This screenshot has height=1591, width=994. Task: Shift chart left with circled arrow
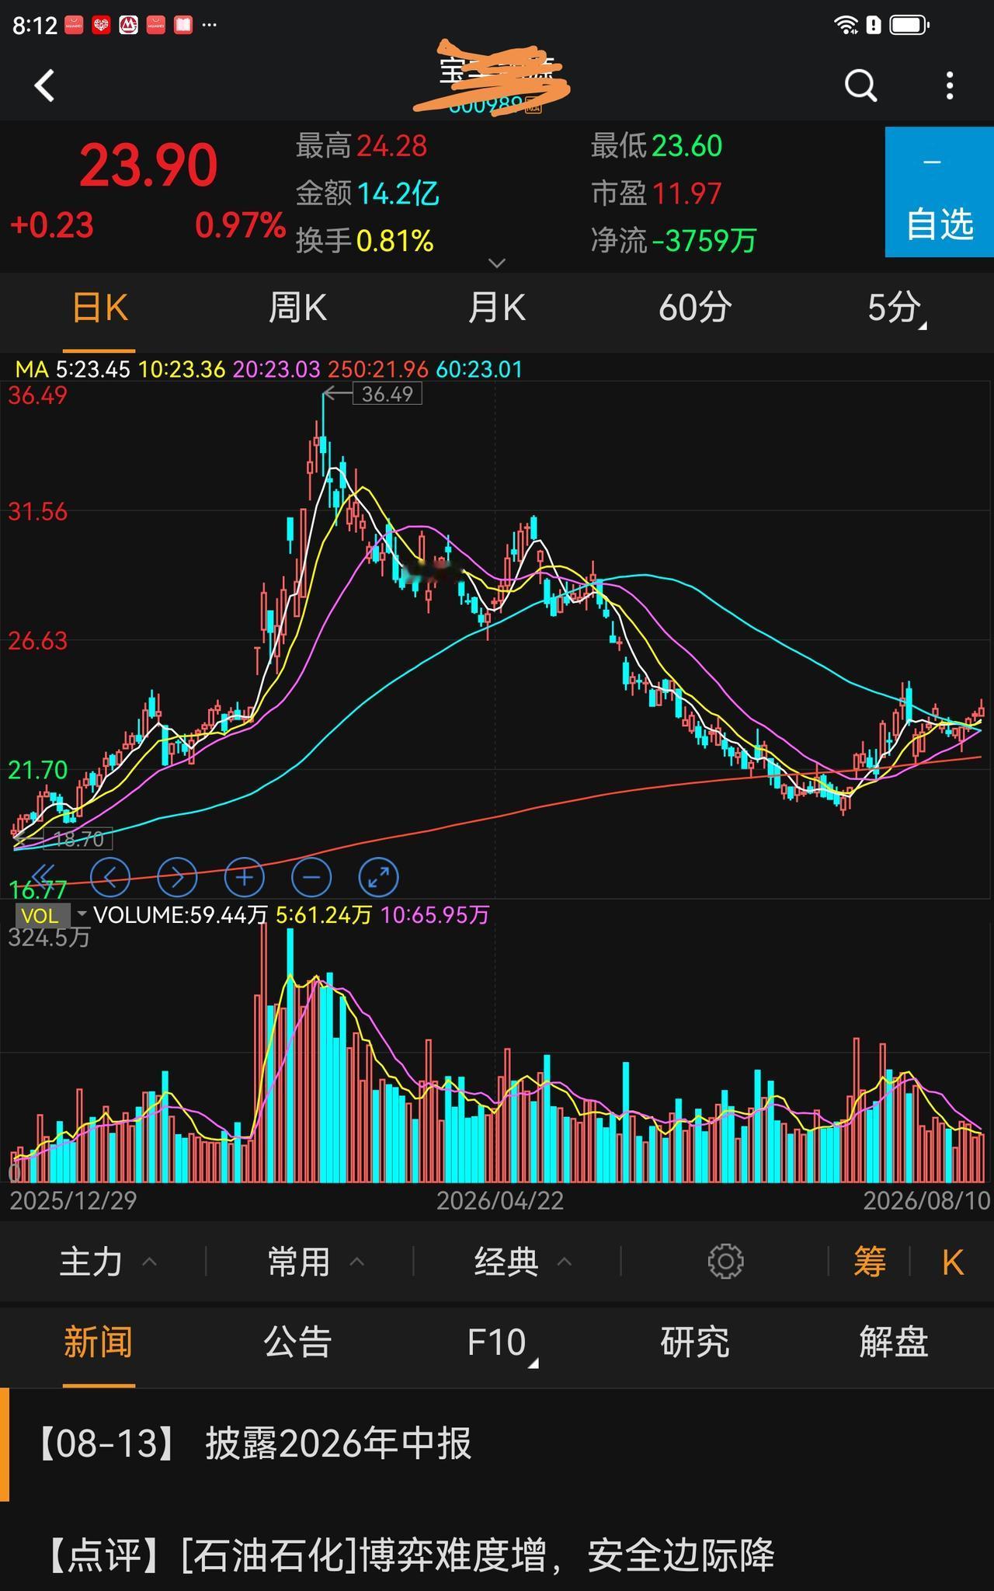point(110,878)
